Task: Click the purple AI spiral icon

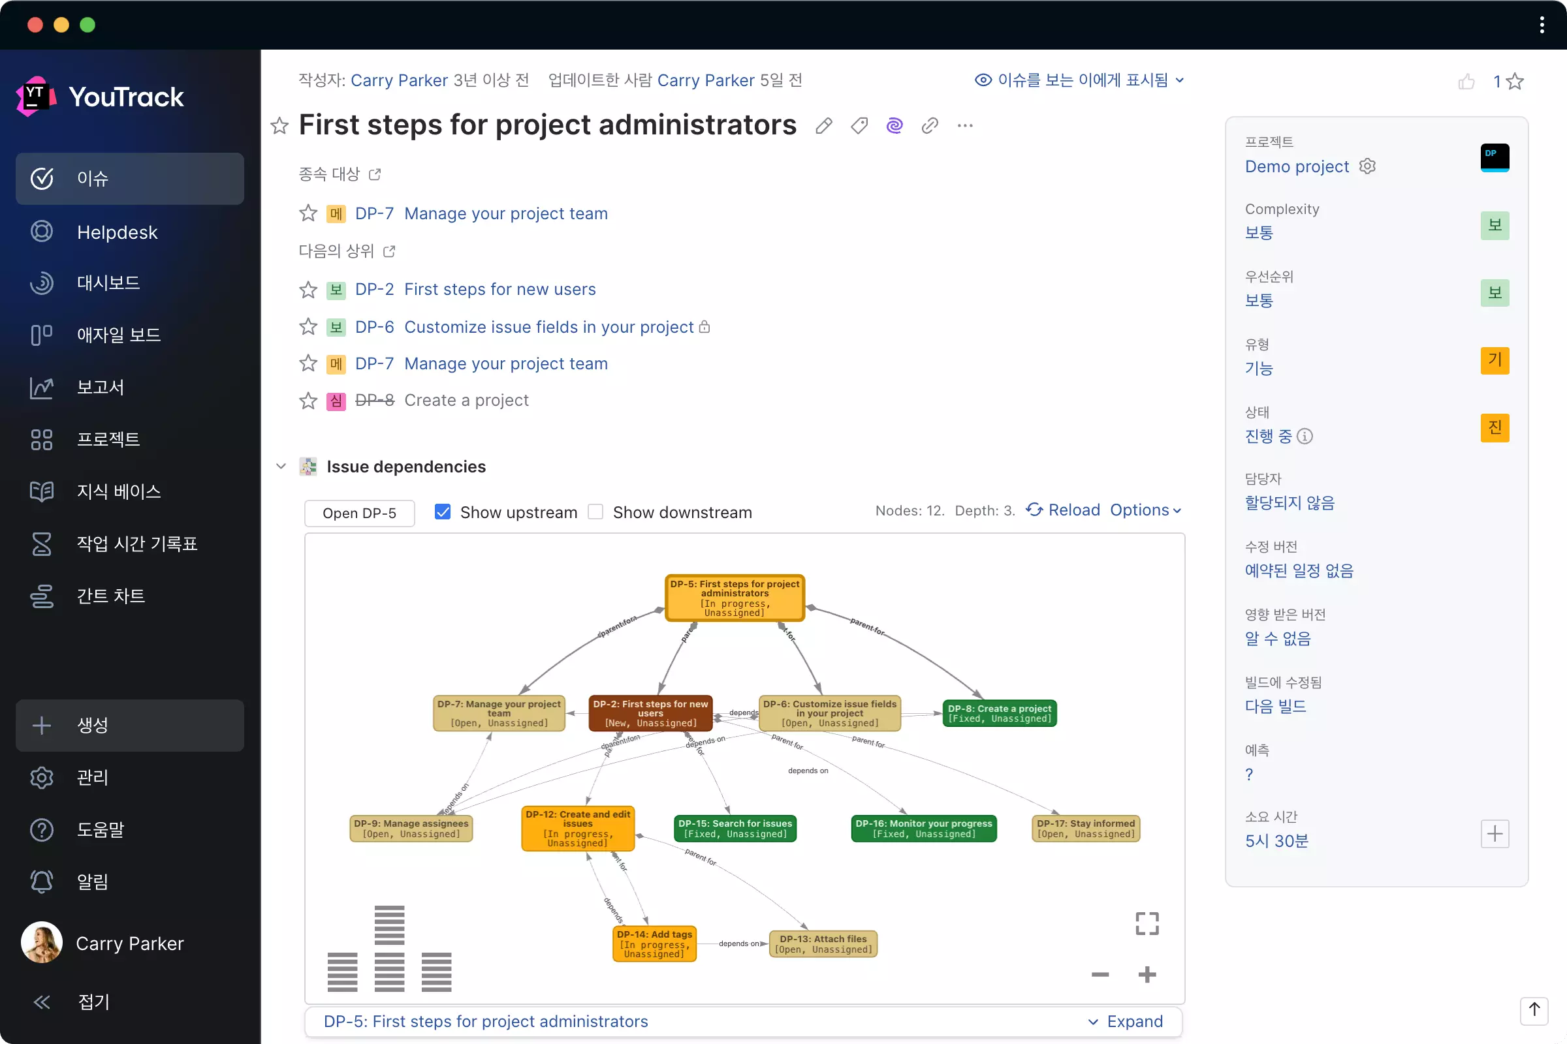Action: [894, 125]
